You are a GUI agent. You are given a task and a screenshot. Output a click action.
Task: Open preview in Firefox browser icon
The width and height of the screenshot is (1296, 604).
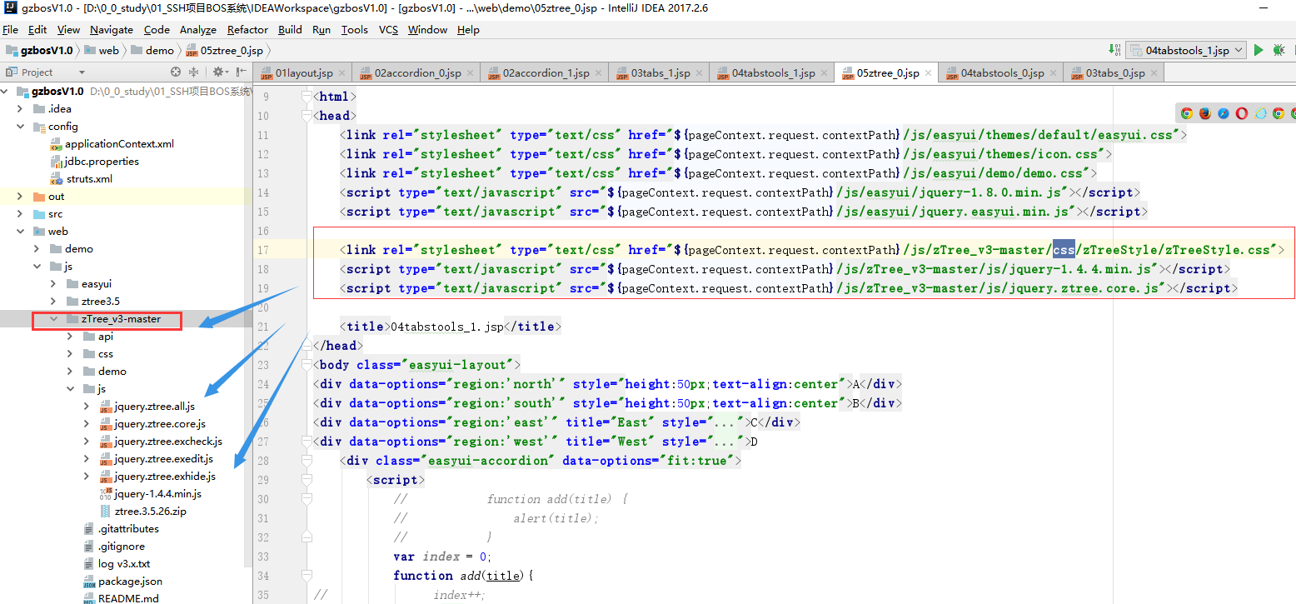(1204, 113)
